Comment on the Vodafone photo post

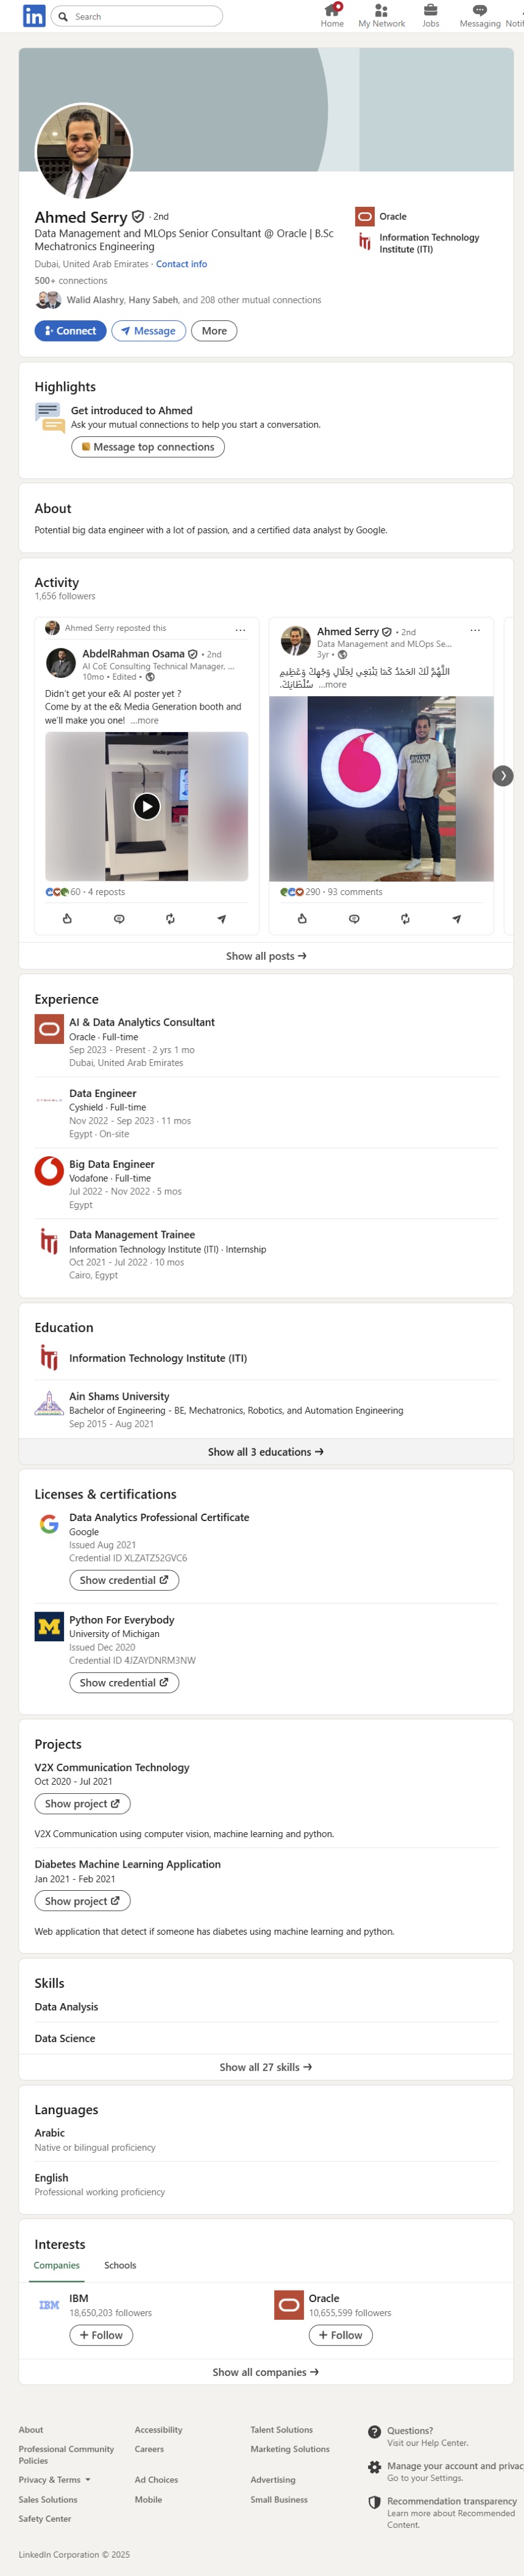[x=353, y=918]
